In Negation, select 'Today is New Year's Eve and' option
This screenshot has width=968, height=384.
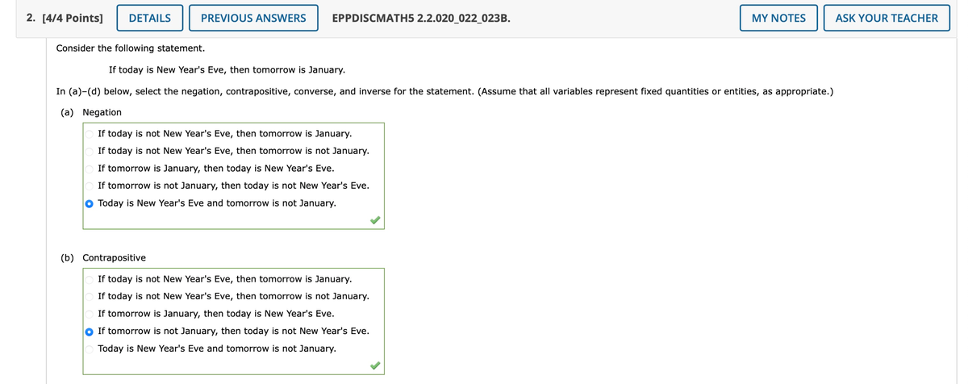coord(90,202)
